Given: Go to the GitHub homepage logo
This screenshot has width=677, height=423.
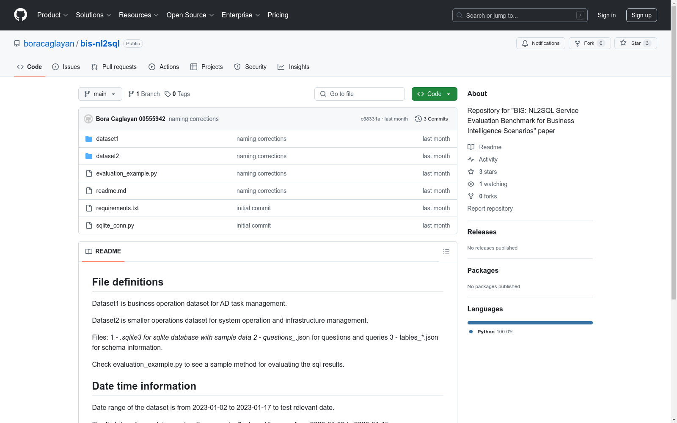Looking at the screenshot, I should (x=20, y=15).
